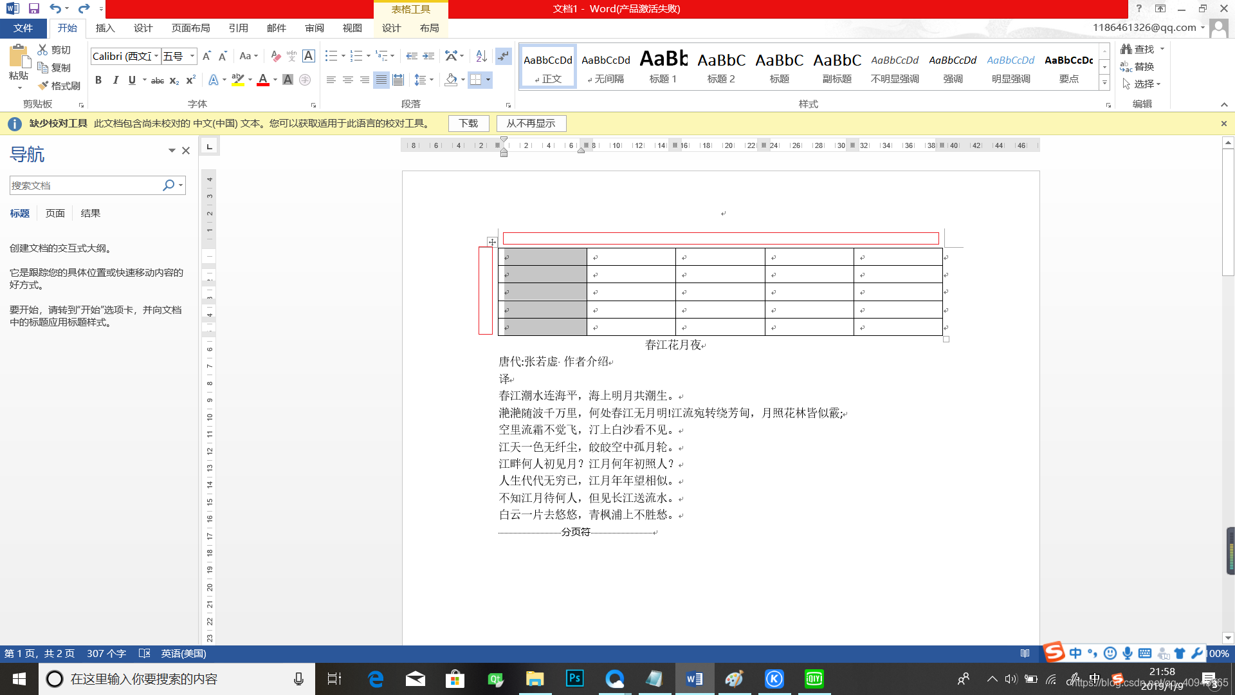Align text right
Image resolution: width=1235 pixels, height=695 pixels.
click(365, 80)
